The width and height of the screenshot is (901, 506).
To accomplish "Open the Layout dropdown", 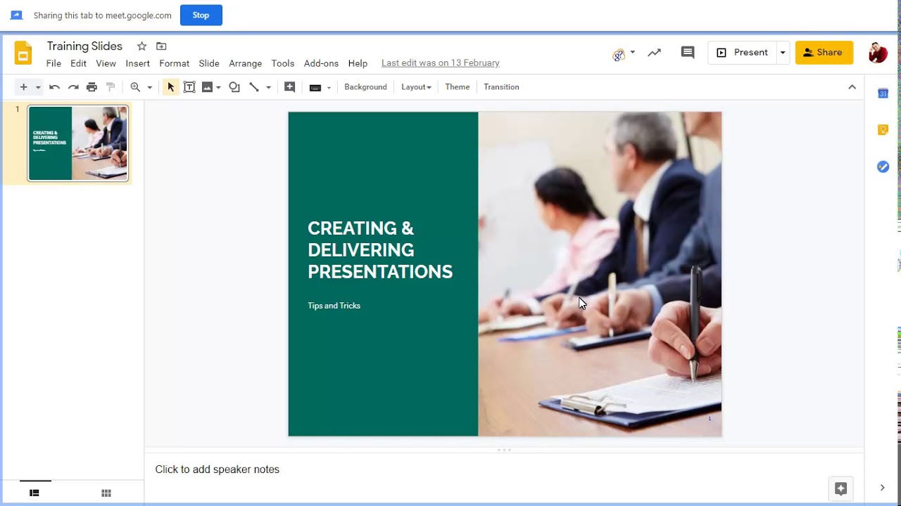I will [416, 87].
